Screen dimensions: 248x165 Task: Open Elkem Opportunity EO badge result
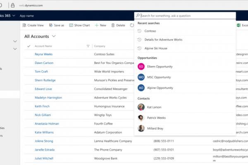coord(141,66)
